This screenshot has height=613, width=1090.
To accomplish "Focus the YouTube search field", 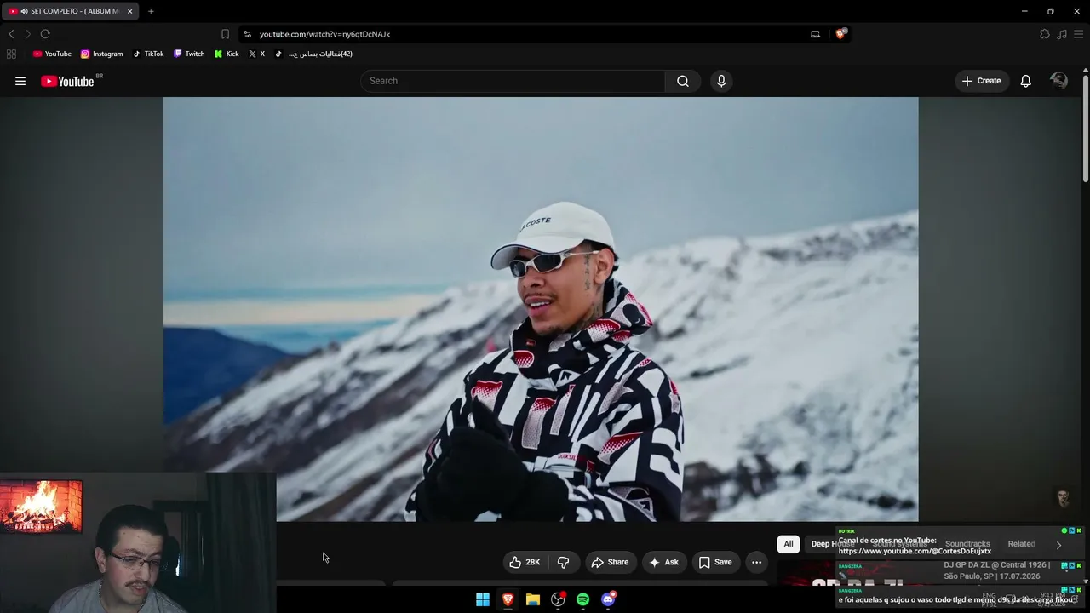I will (513, 81).
